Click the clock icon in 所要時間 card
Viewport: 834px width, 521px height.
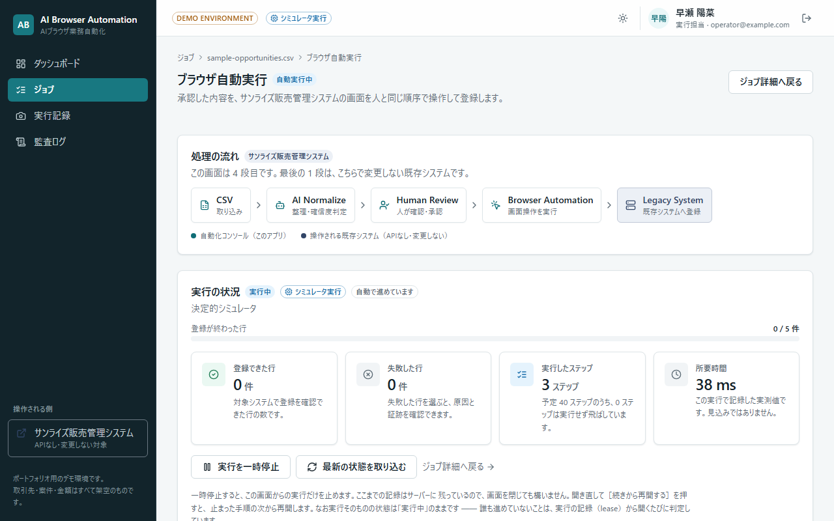click(x=676, y=374)
